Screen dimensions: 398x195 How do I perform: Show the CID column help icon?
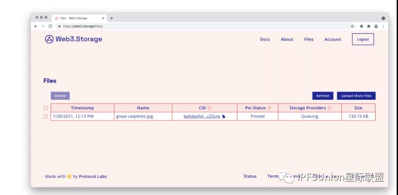coord(209,108)
